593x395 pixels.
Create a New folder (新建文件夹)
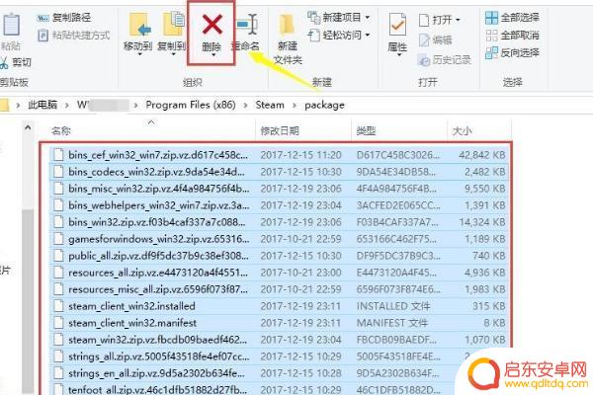(288, 39)
